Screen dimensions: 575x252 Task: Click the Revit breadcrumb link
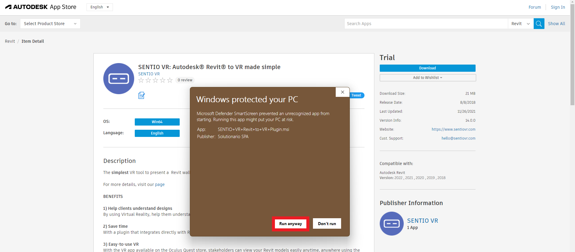click(x=10, y=41)
